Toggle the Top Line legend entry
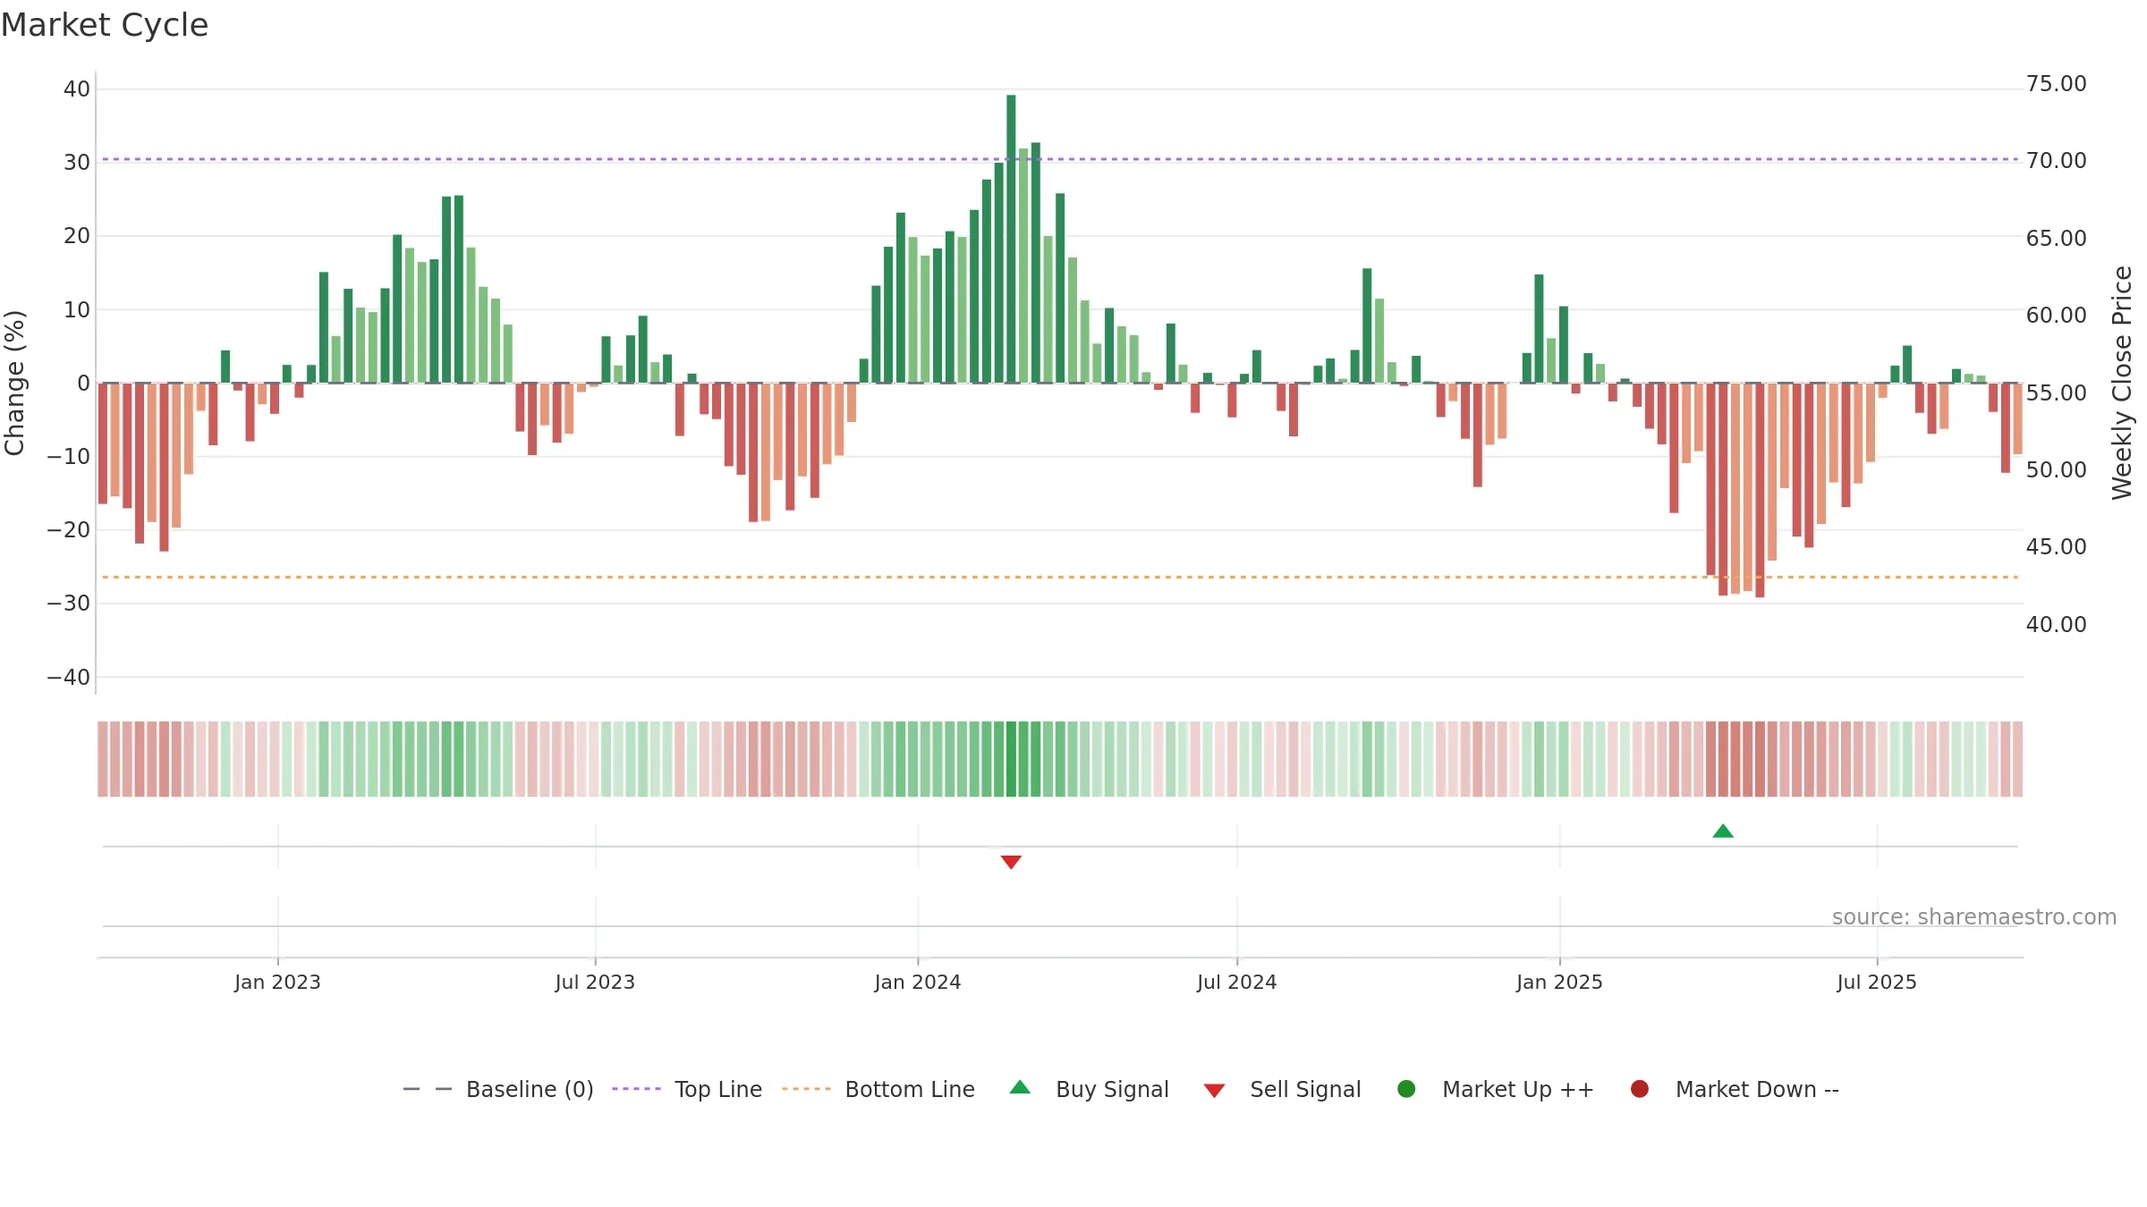Viewport: 2147px width, 1207px height. click(x=687, y=1089)
